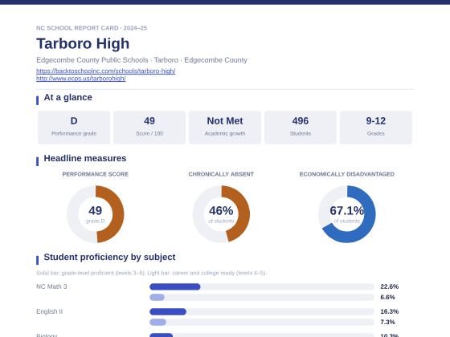Click the ECONOMICALLY DISADVANTAGED chart label
450x337 pixels.
pos(346,174)
